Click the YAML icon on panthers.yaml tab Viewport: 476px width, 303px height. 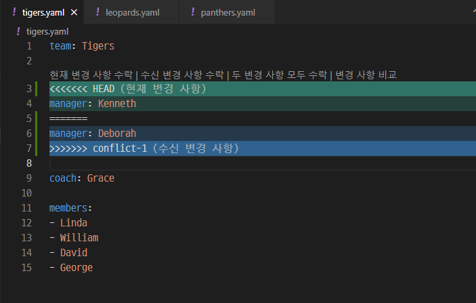193,12
